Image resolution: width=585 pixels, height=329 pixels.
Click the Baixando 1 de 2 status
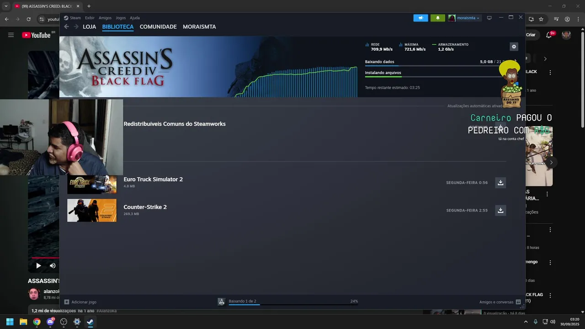(x=242, y=301)
